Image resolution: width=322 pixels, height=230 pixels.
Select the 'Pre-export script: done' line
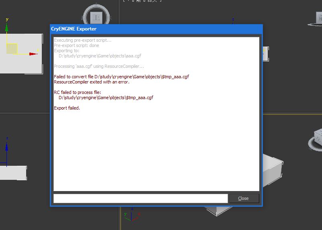pos(76,45)
